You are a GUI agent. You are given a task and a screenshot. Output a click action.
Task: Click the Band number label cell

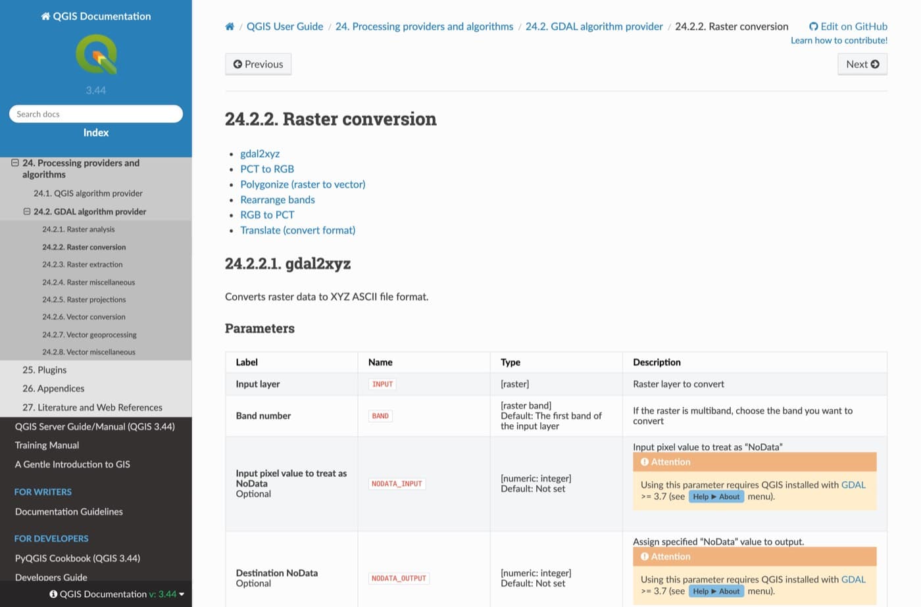(292, 416)
